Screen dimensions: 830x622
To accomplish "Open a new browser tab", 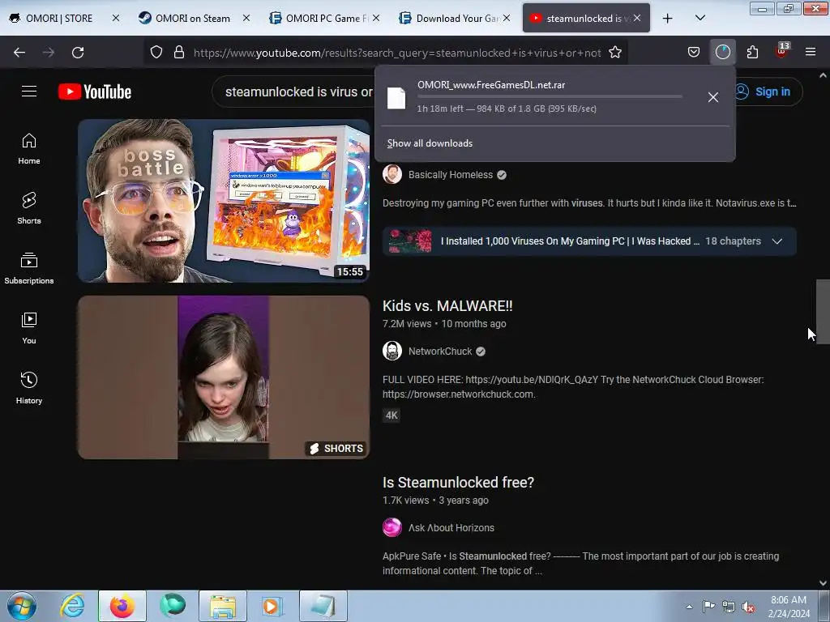I will (x=668, y=18).
